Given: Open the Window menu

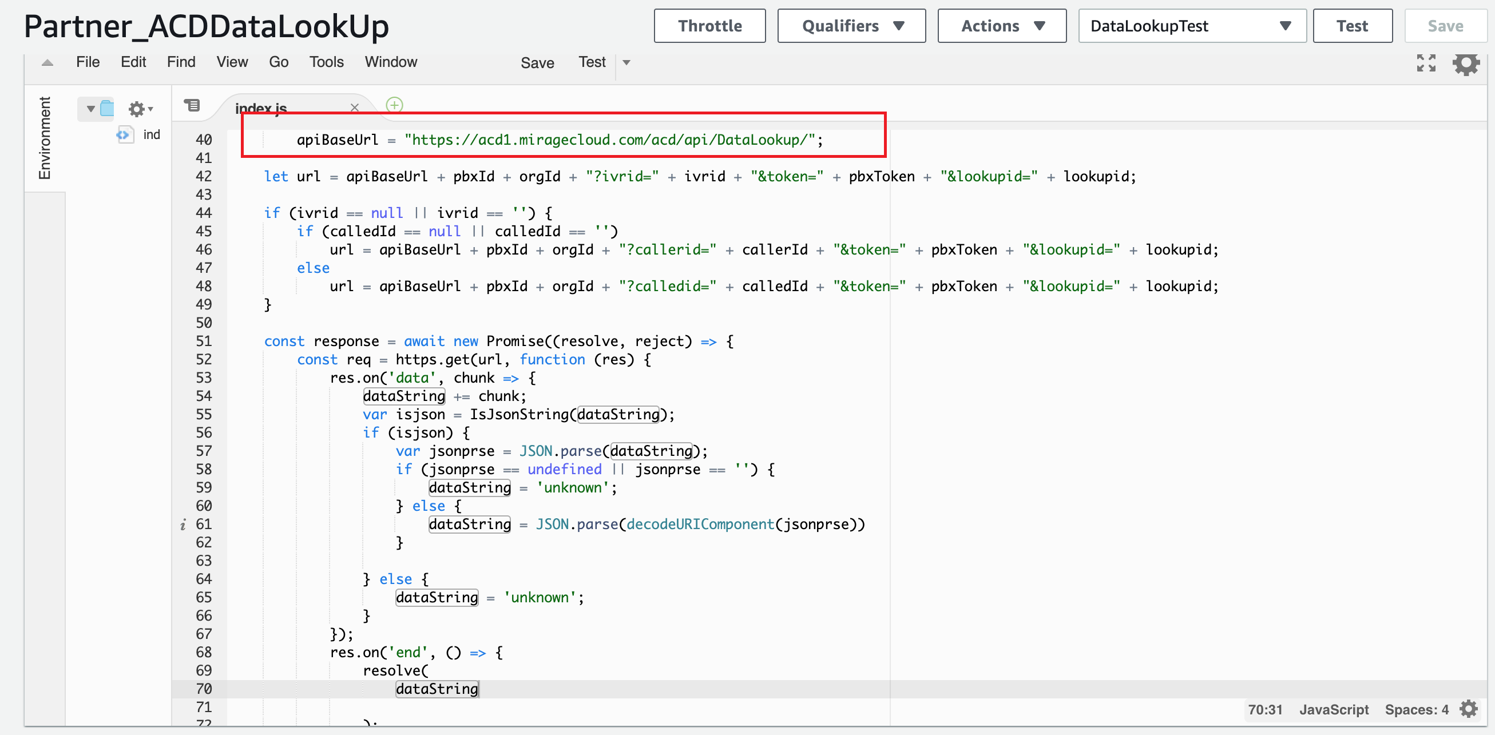Looking at the screenshot, I should [391, 62].
